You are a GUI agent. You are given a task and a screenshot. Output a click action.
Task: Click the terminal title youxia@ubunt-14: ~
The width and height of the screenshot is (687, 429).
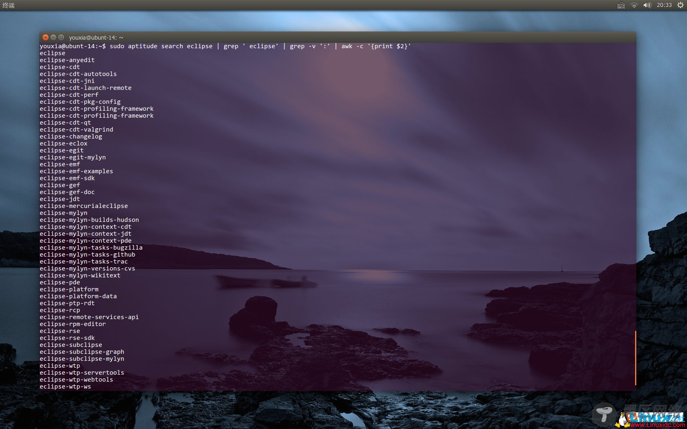[96, 38]
